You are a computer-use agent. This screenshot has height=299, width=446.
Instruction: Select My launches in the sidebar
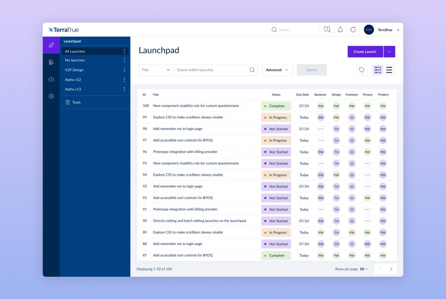point(75,60)
